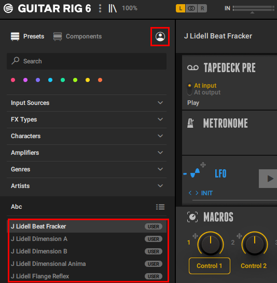Filter by the yellow color tag

88,80
